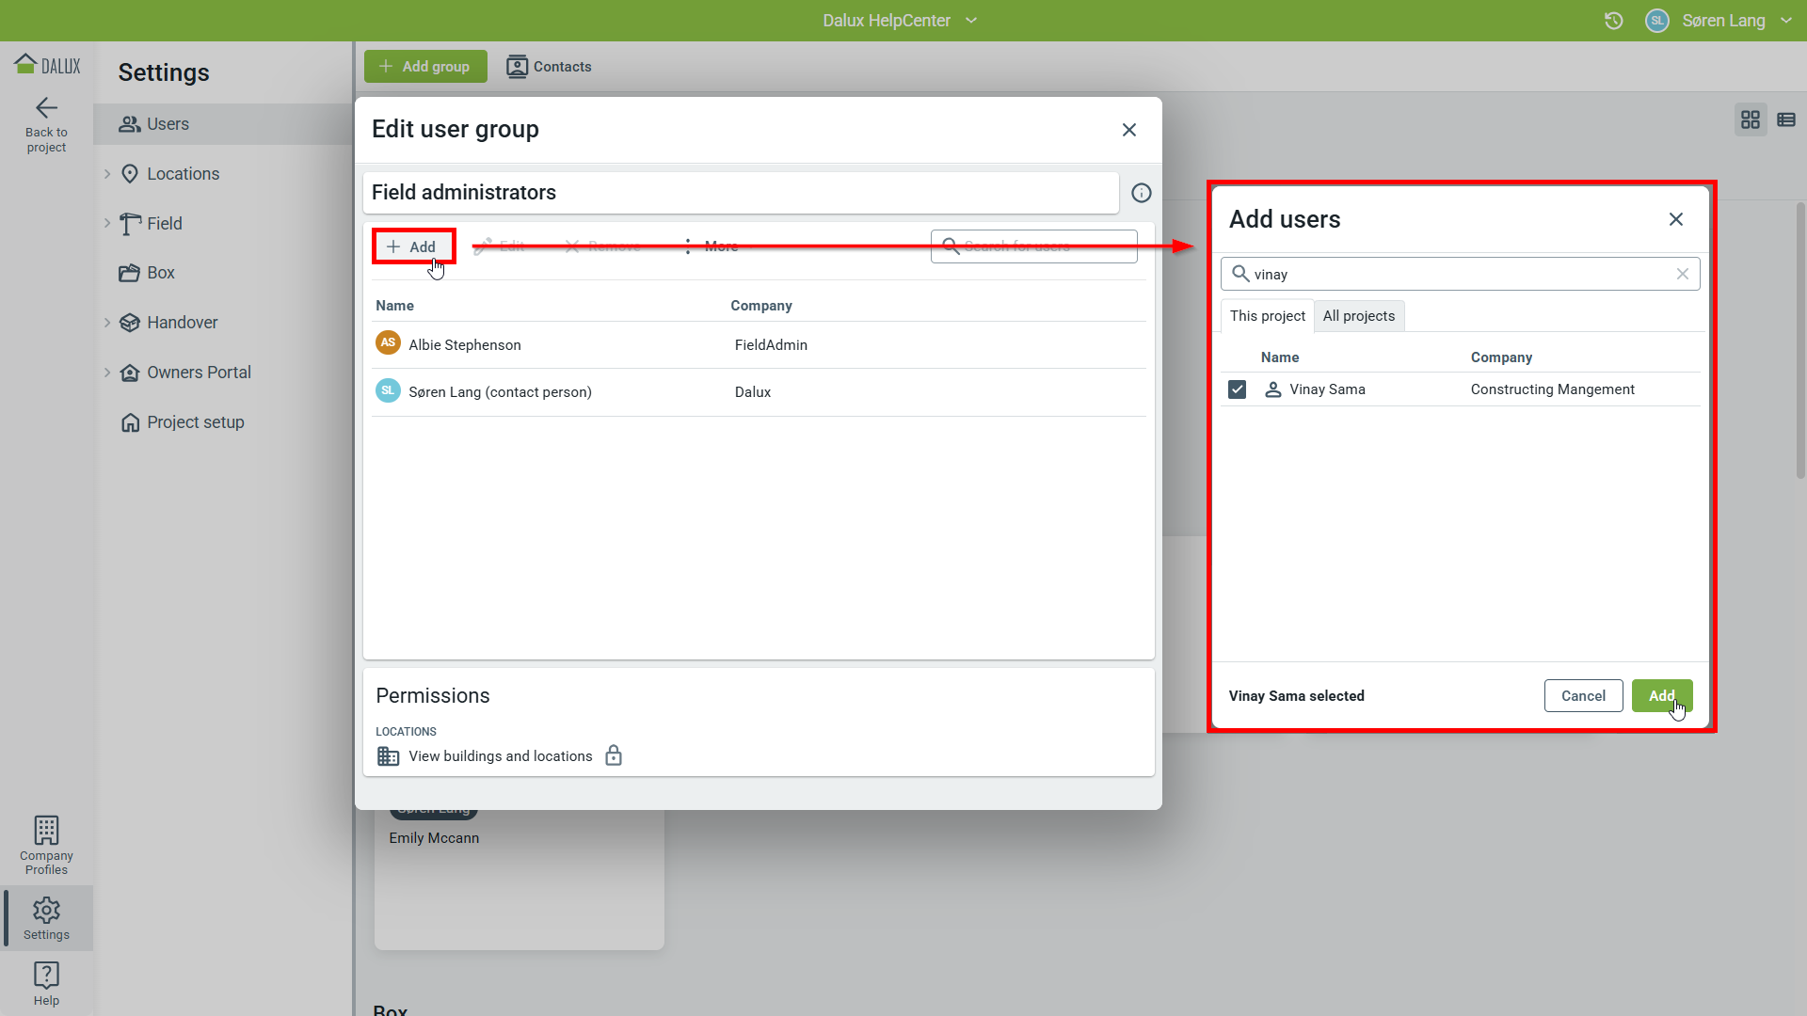The height and width of the screenshot is (1016, 1807).
Task: Open Company Profiles in left rail
Action: point(46,844)
